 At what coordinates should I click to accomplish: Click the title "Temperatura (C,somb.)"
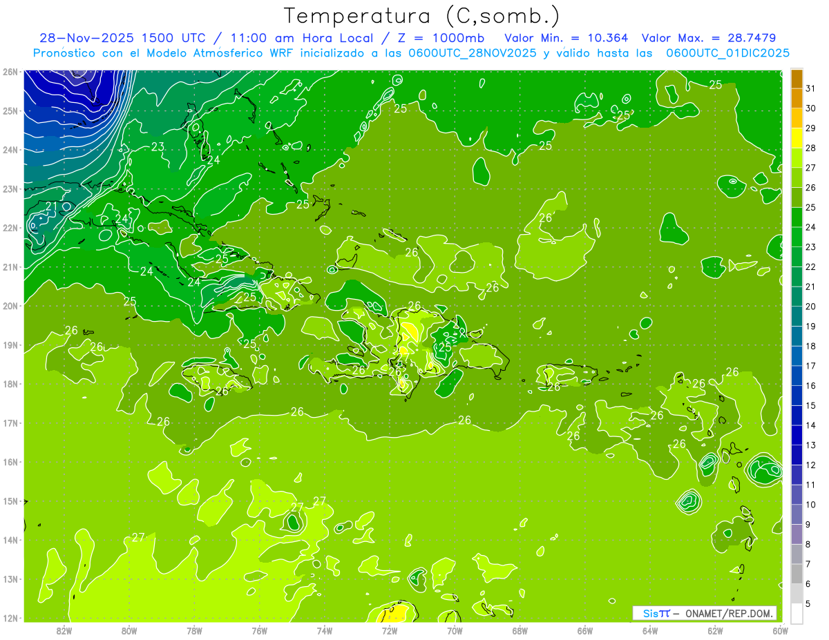(422, 16)
